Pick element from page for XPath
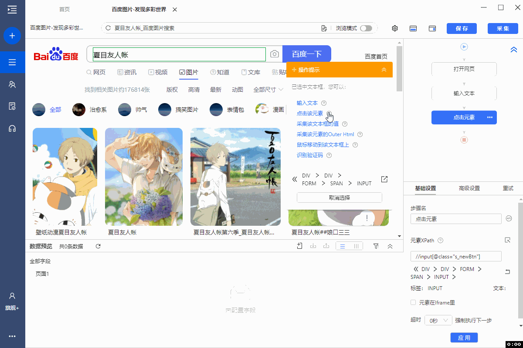523x348 pixels. [x=507, y=240]
